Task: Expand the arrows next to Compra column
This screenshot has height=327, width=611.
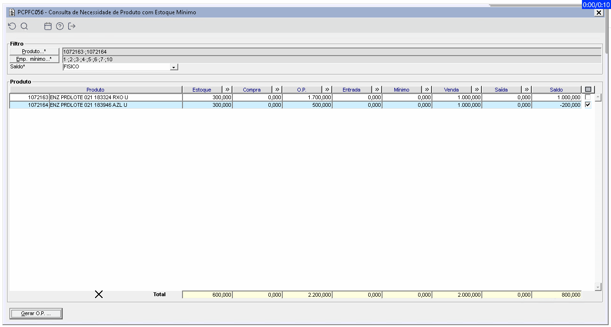Action: tap(277, 90)
